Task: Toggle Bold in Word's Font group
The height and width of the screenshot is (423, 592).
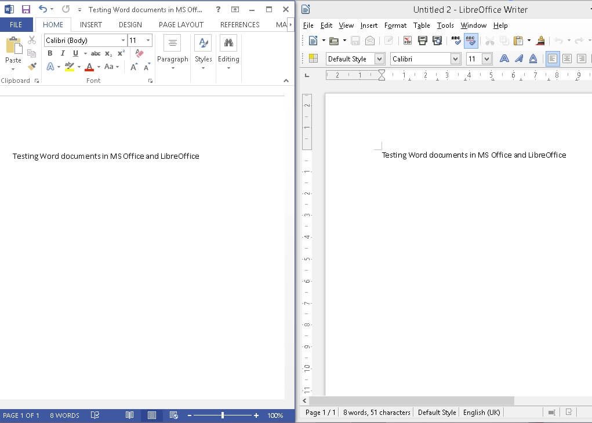Action: 50,53
